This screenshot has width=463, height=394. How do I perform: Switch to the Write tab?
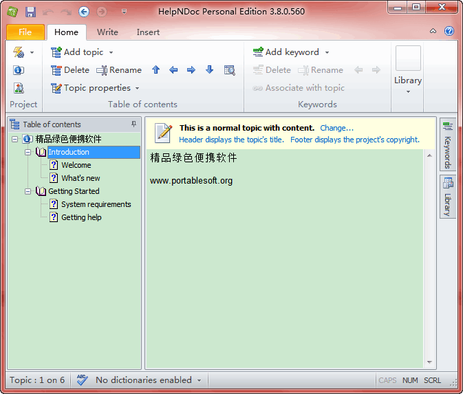click(x=107, y=32)
